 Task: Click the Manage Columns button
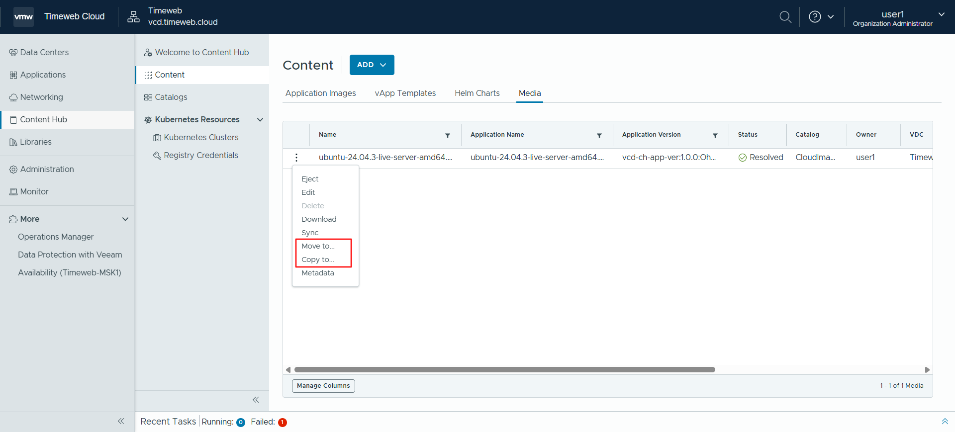click(x=323, y=386)
